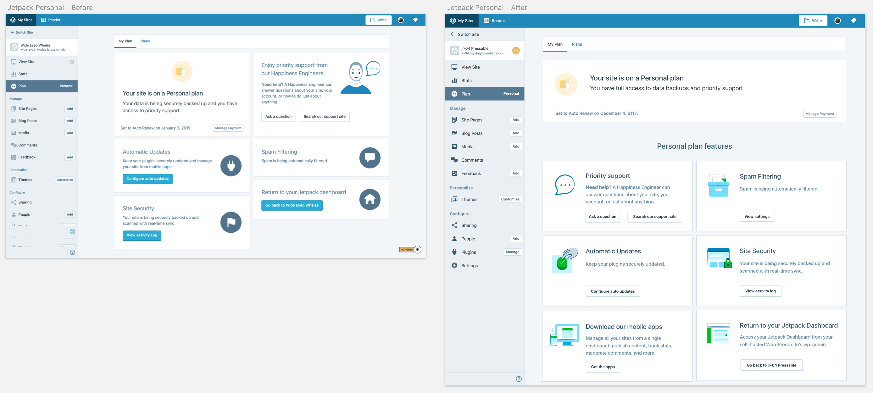Screen dimensions: 873x393
Task: Click Switch Site back chevron in After sidebar
Action: [x=453, y=34]
